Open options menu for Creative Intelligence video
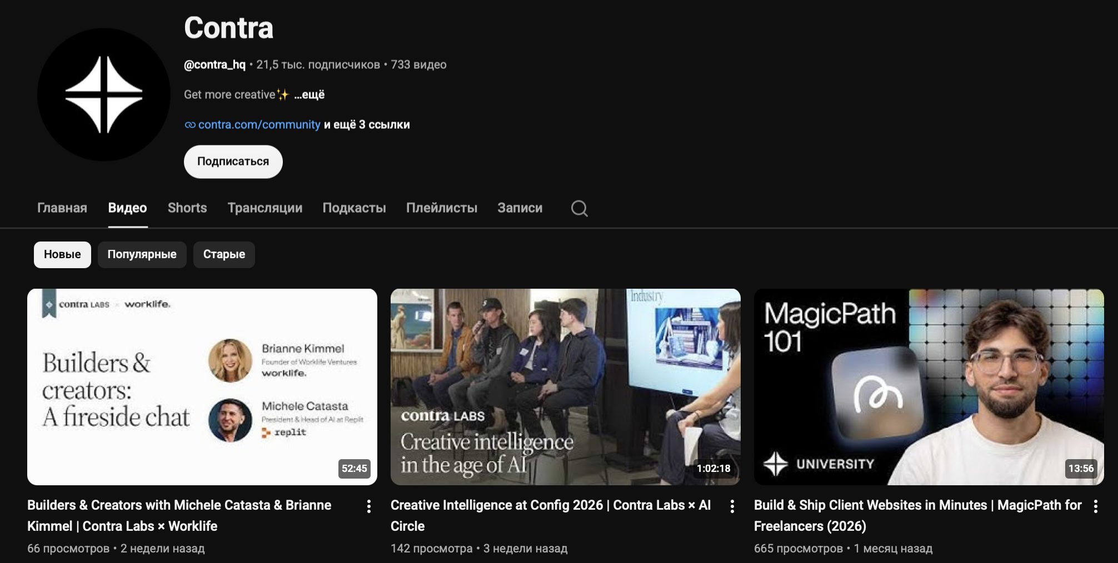 (x=732, y=506)
